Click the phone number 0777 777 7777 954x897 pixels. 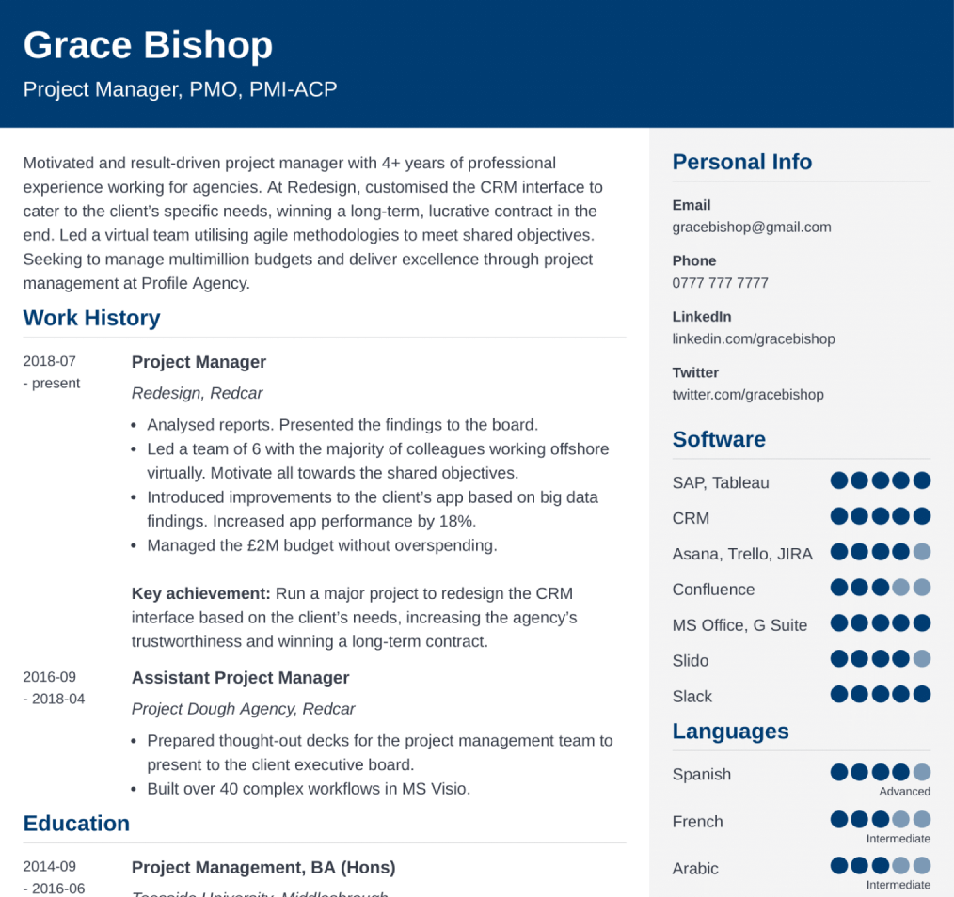tap(720, 282)
